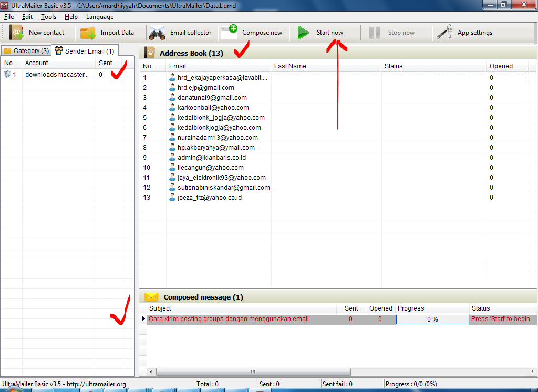Open Email collector binoculars icon
Screen dimensions: 538x392
click(157, 33)
